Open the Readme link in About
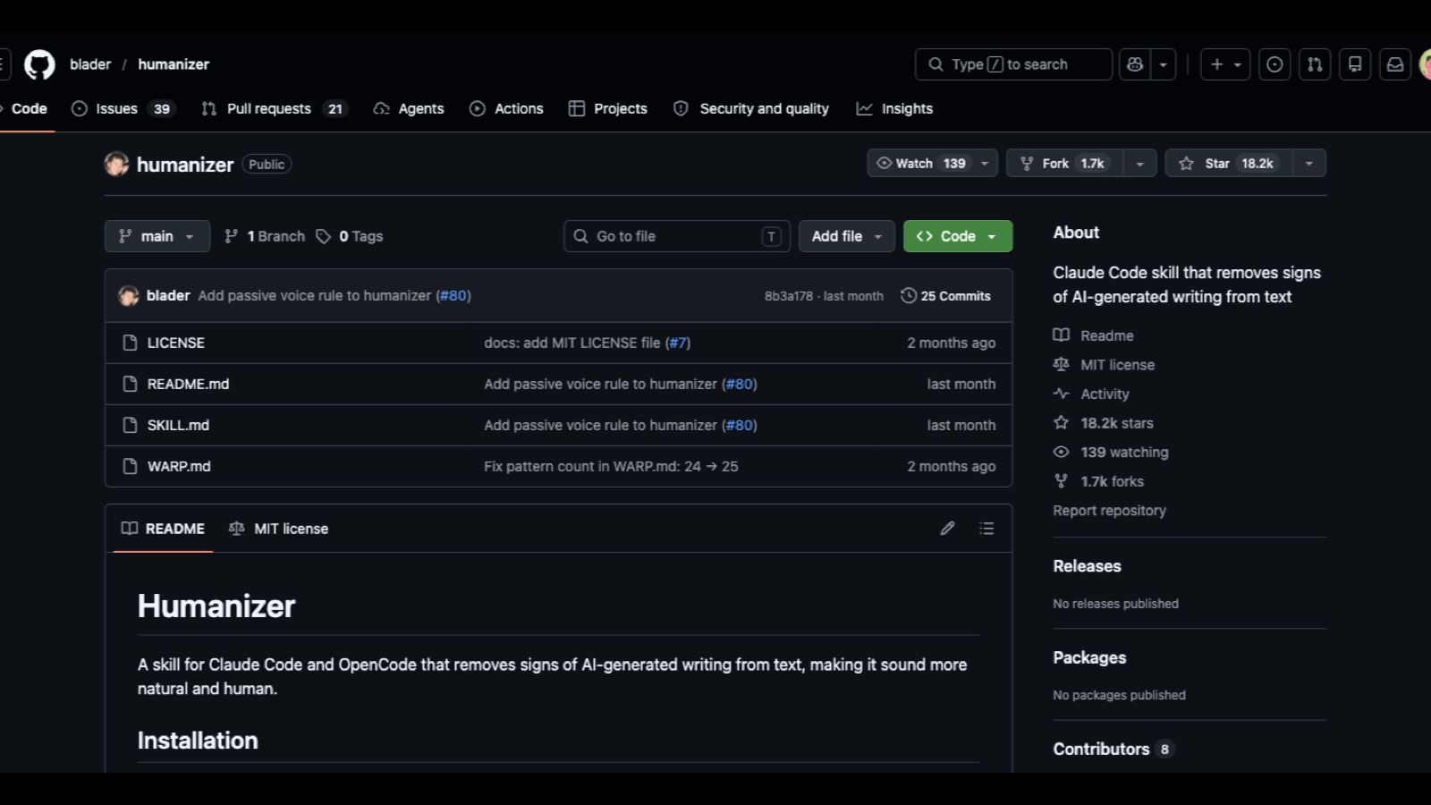Viewport: 1431px width, 805px height. (1094, 335)
